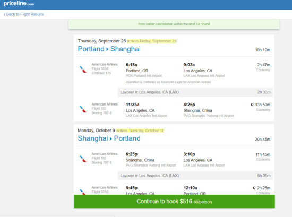Click American Airlines logo for 11:35a flight
This screenshot has width=292, height=217.
(83, 109)
